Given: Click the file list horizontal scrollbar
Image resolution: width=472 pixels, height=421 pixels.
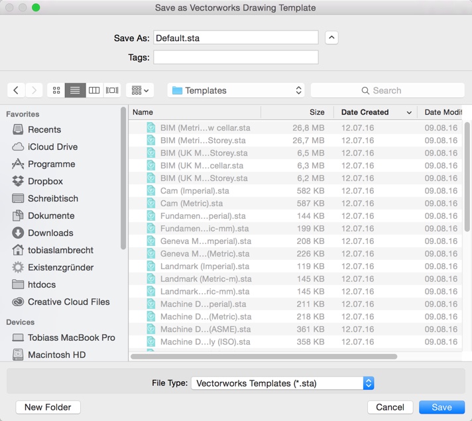Looking at the screenshot, I should click(264, 357).
